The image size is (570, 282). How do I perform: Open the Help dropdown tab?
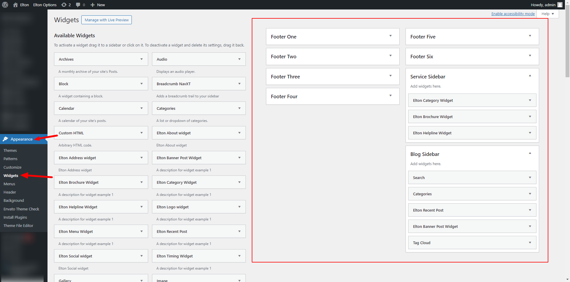point(547,14)
